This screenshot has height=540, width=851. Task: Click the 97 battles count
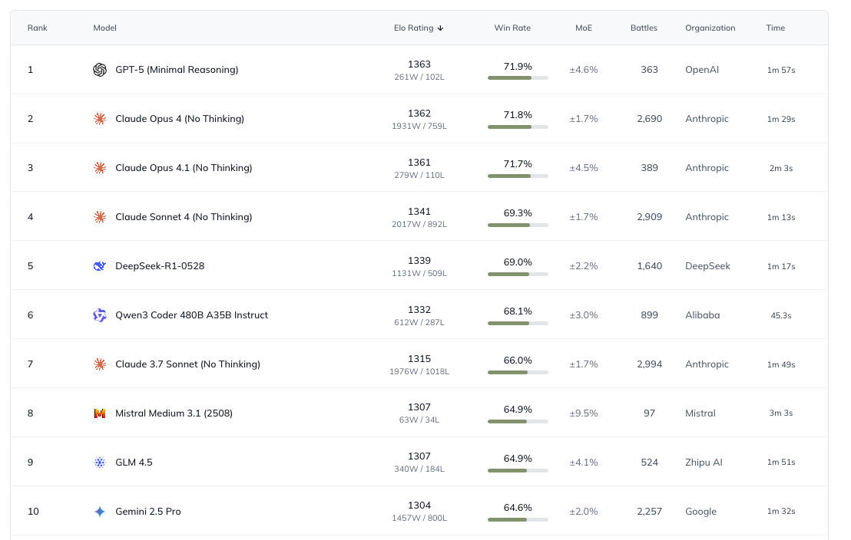click(x=649, y=413)
